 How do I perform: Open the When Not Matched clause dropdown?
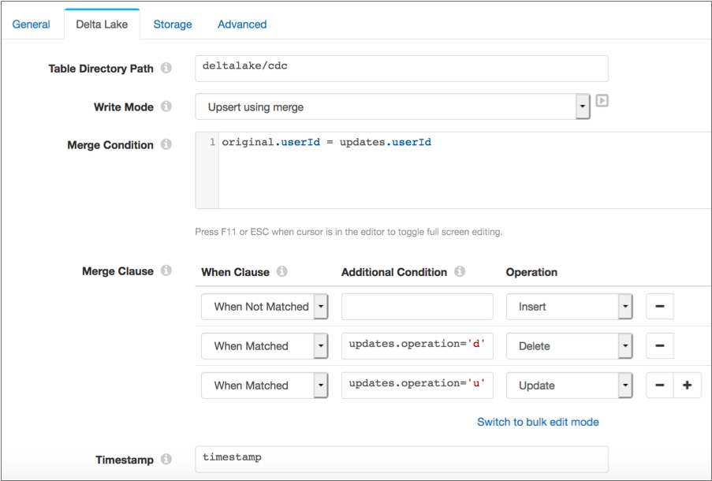264,307
